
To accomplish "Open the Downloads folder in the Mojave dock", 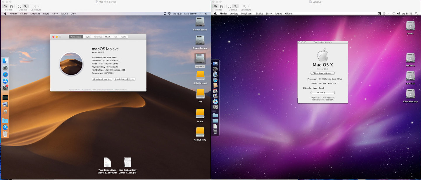I will click(x=5, y=121).
